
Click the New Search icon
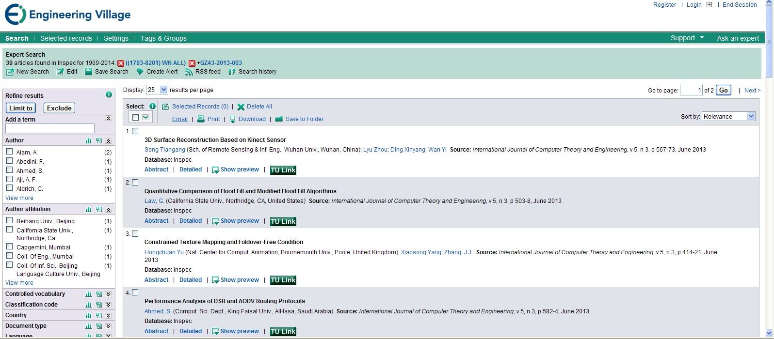click(x=10, y=72)
